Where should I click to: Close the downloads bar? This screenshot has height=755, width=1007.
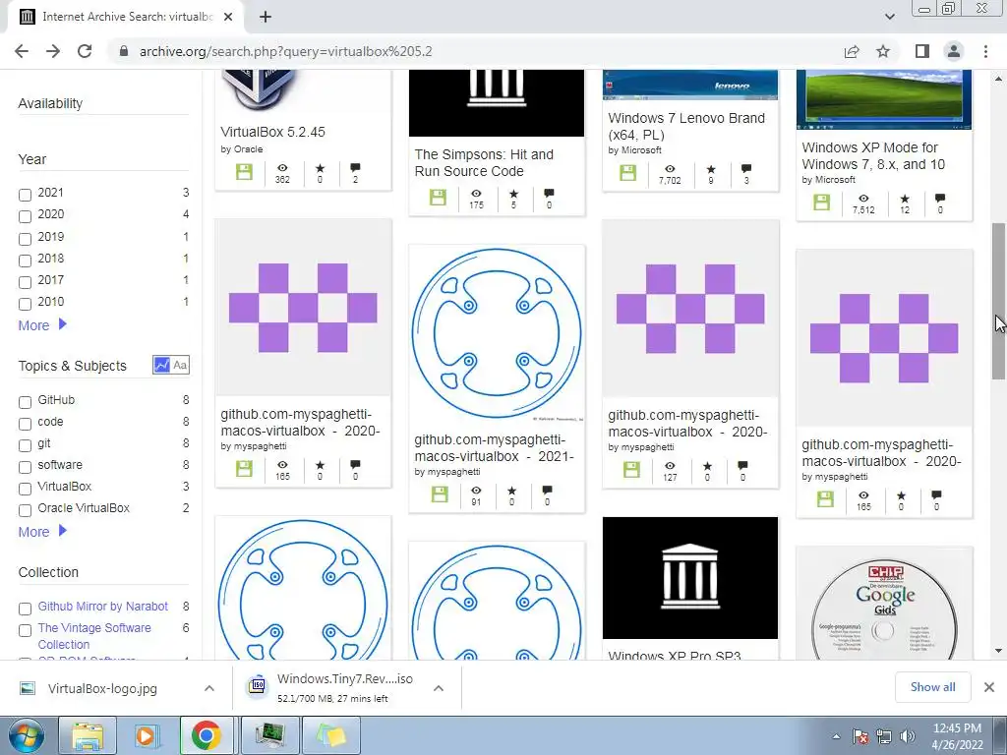pos(989,687)
